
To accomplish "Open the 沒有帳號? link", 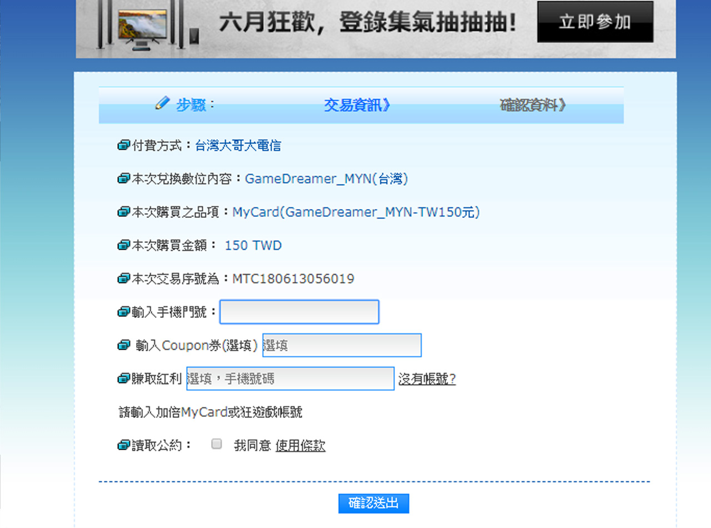I will [x=427, y=379].
